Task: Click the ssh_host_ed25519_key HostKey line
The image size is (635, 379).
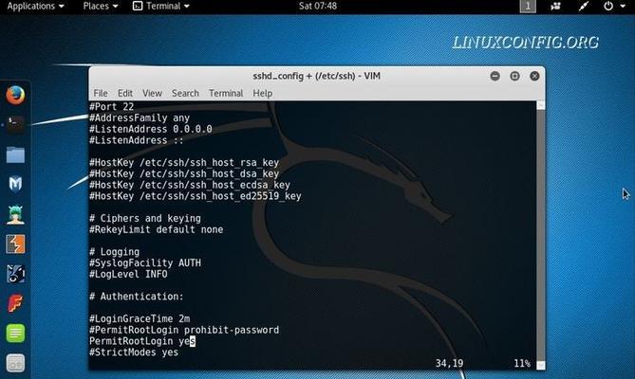Action: (x=196, y=196)
